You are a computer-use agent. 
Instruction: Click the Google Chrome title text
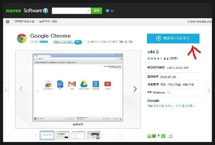51,36
